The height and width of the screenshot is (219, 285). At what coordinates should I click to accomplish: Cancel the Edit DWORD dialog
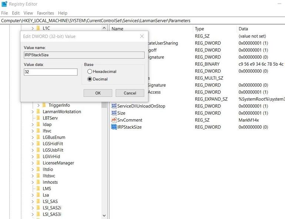[130, 93]
